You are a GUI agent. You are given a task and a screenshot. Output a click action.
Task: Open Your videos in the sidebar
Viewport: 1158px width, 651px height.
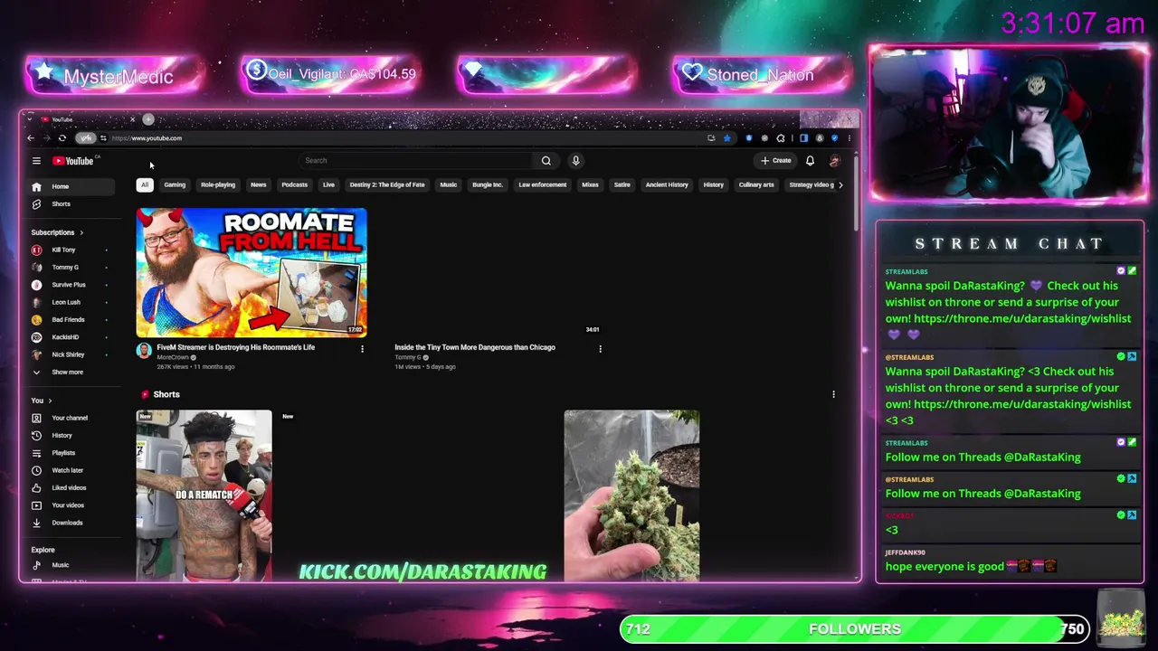tap(71, 505)
